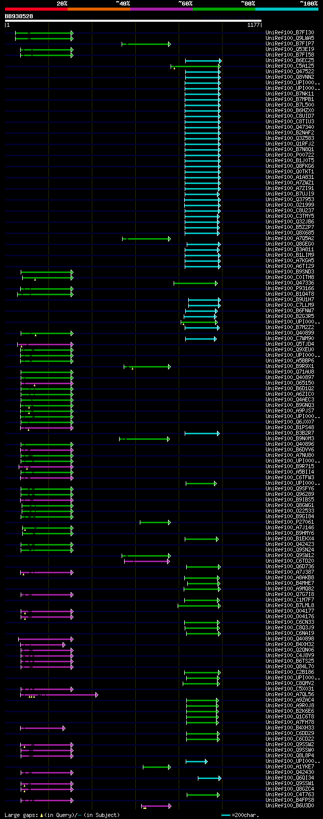Select the UniRef100_A7Q5A2 label
The width and height of the screenshot is (323, 819).
[x=290, y=239]
